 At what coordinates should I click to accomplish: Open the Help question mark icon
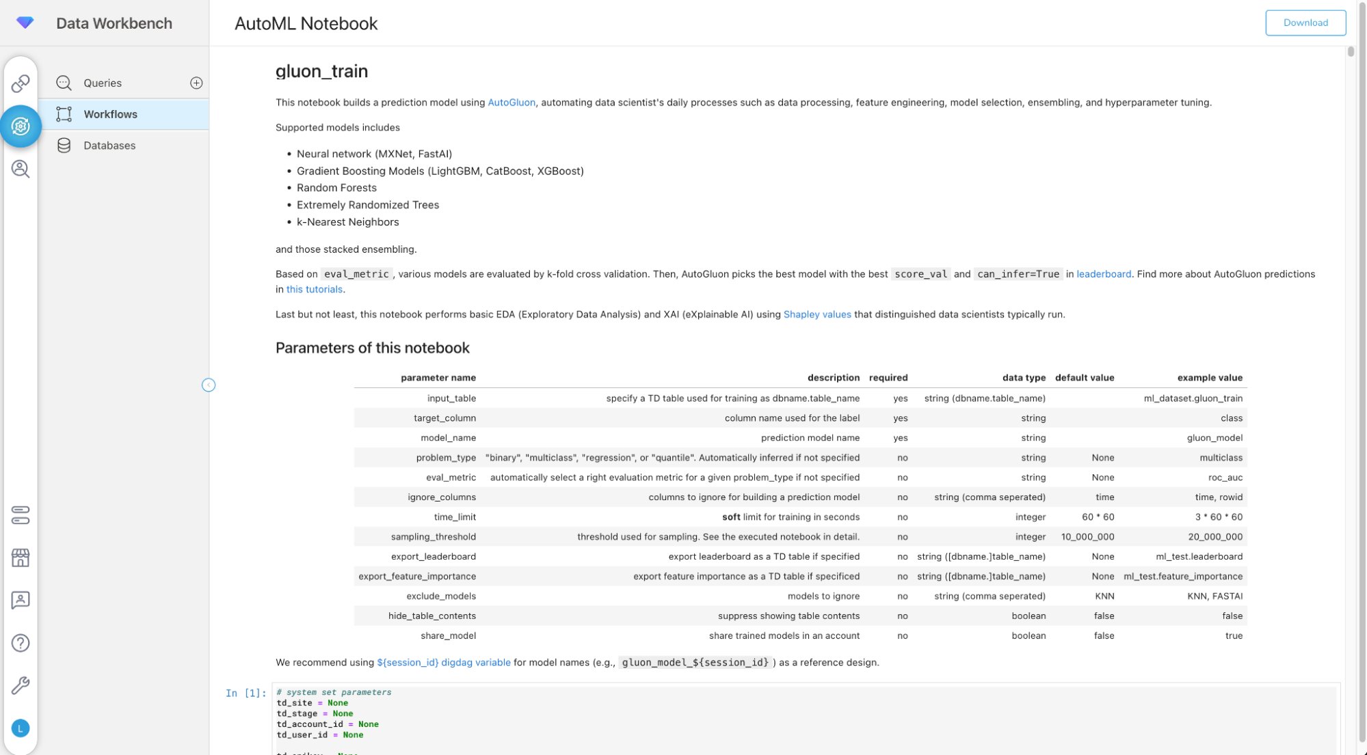21,643
